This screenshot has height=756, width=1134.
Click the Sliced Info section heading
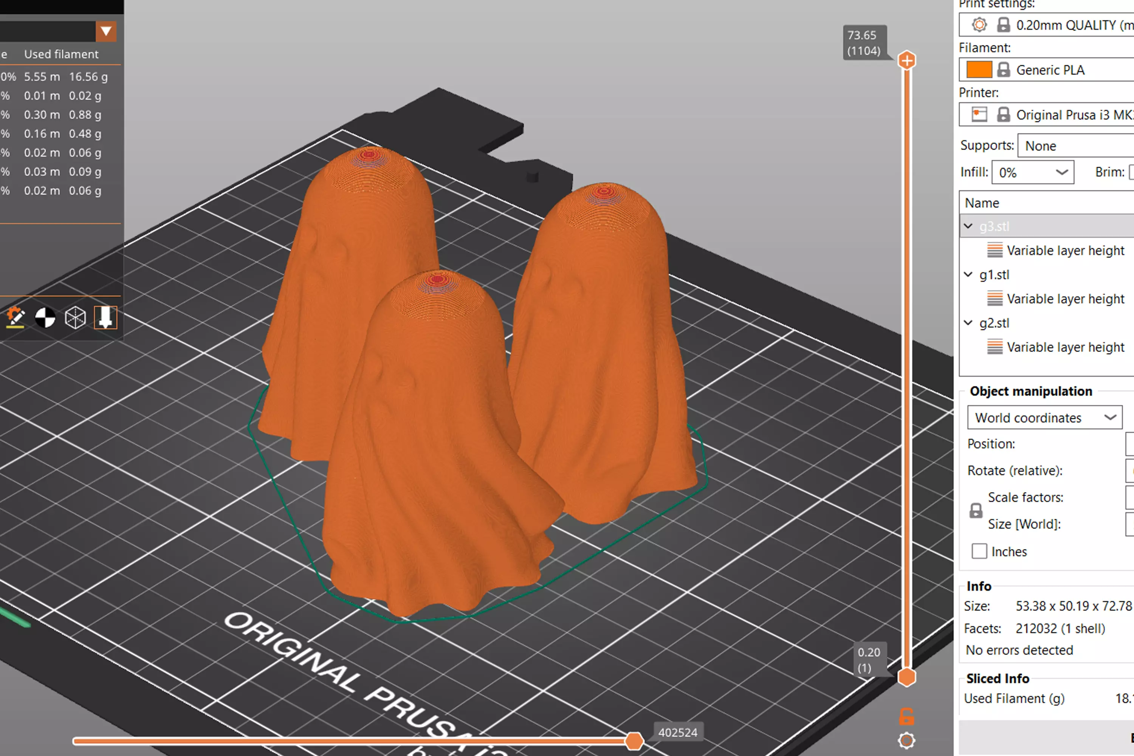pos(998,679)
